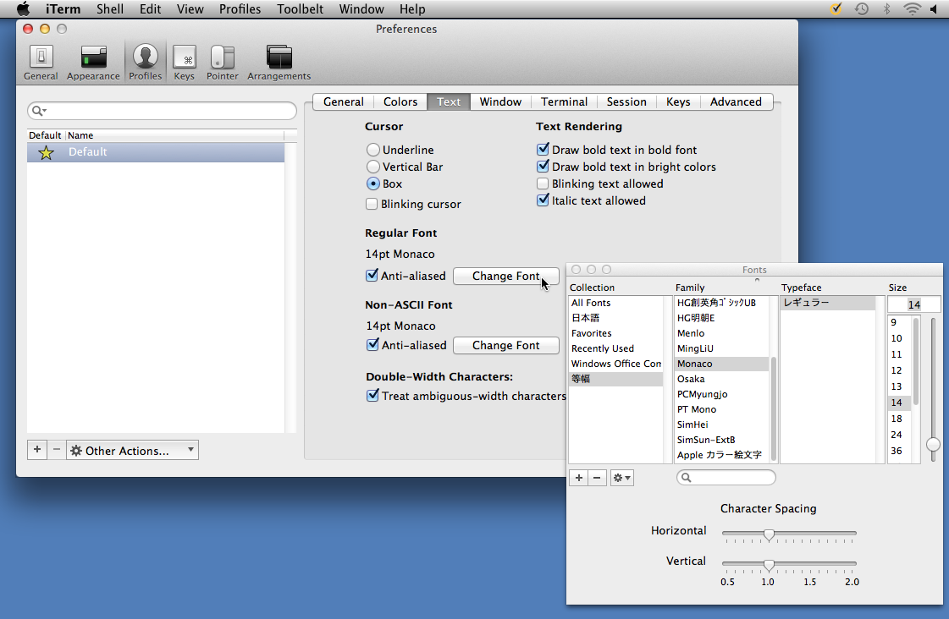Viewport: 949px width, 619px height.
Task: Open the Profiles menu in menu bar
Action: pos(240,9)
